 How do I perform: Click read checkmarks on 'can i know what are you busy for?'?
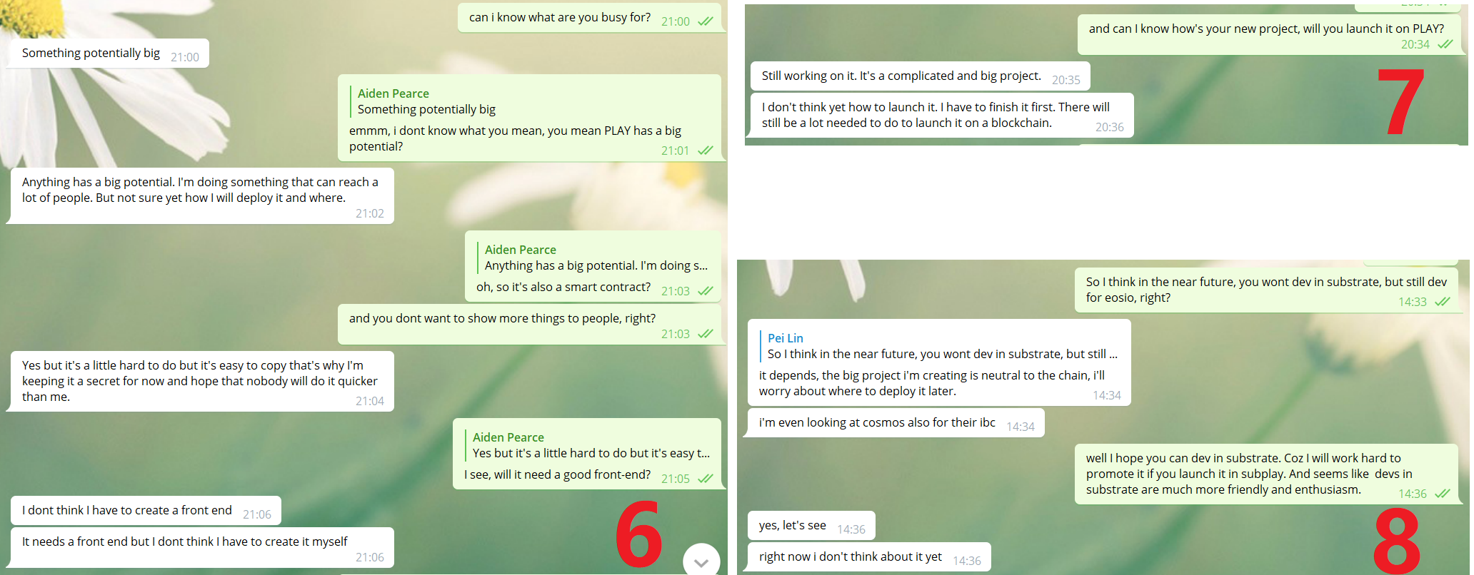(706, 21)
